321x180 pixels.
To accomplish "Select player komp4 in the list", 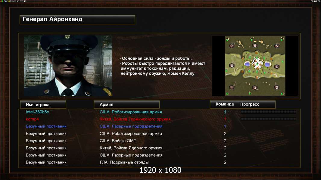I will click(x=32, y=119).
